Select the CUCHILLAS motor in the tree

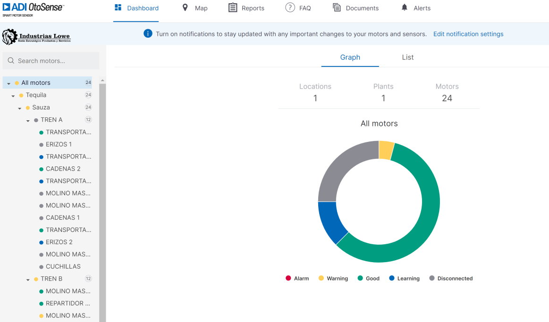(x=63, y=266)
